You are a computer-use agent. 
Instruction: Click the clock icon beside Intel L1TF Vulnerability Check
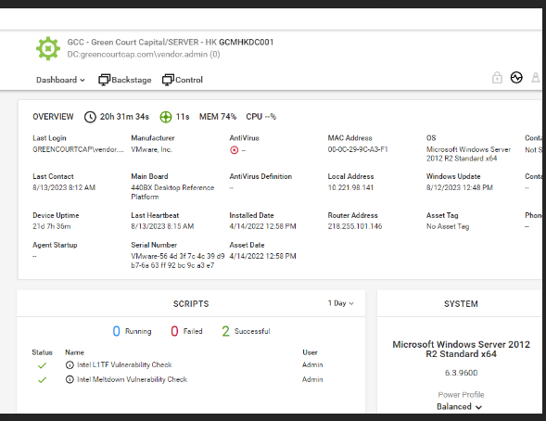70,365
